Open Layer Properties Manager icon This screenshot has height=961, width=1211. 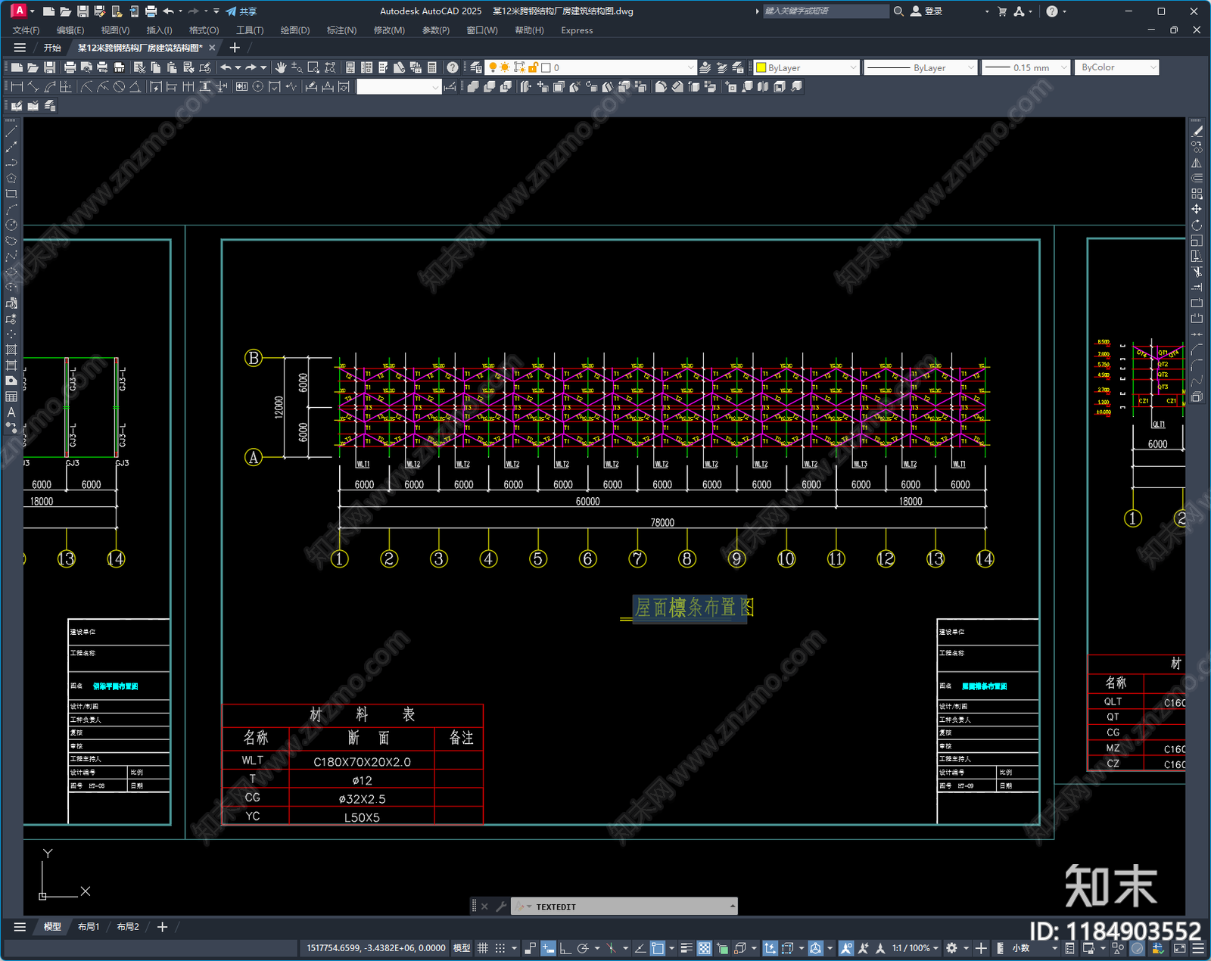[476, 67]
